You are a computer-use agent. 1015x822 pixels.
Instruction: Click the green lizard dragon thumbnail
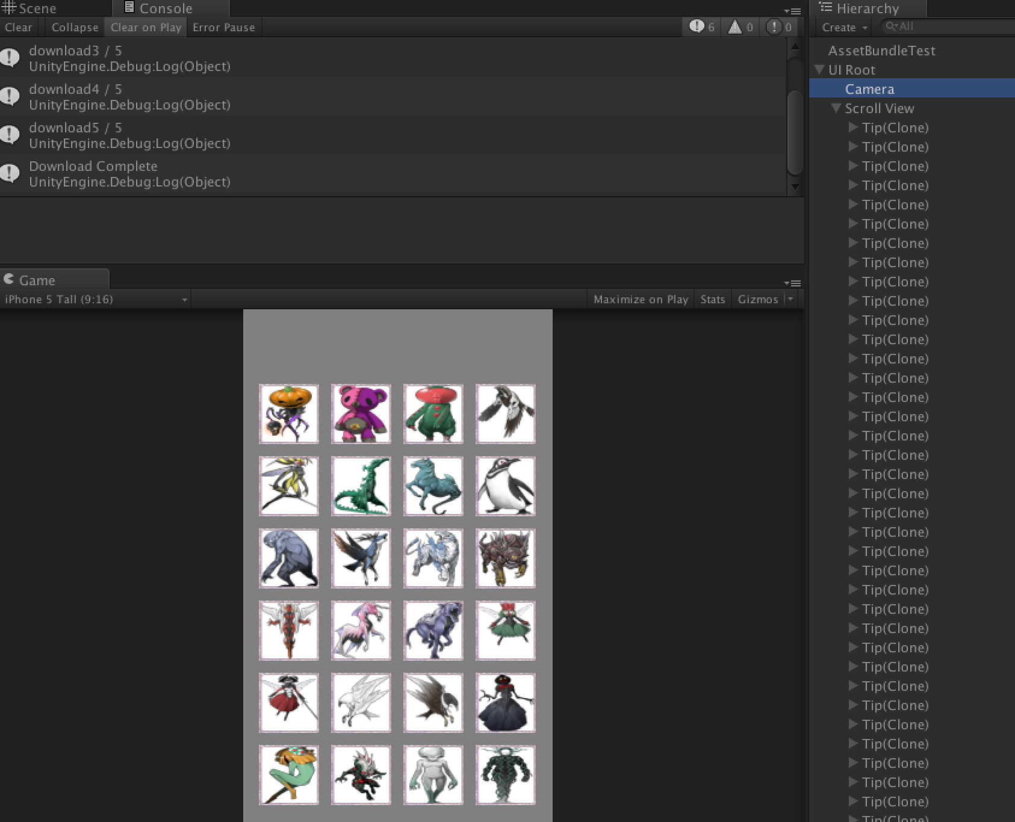click(x=361, y=486)
